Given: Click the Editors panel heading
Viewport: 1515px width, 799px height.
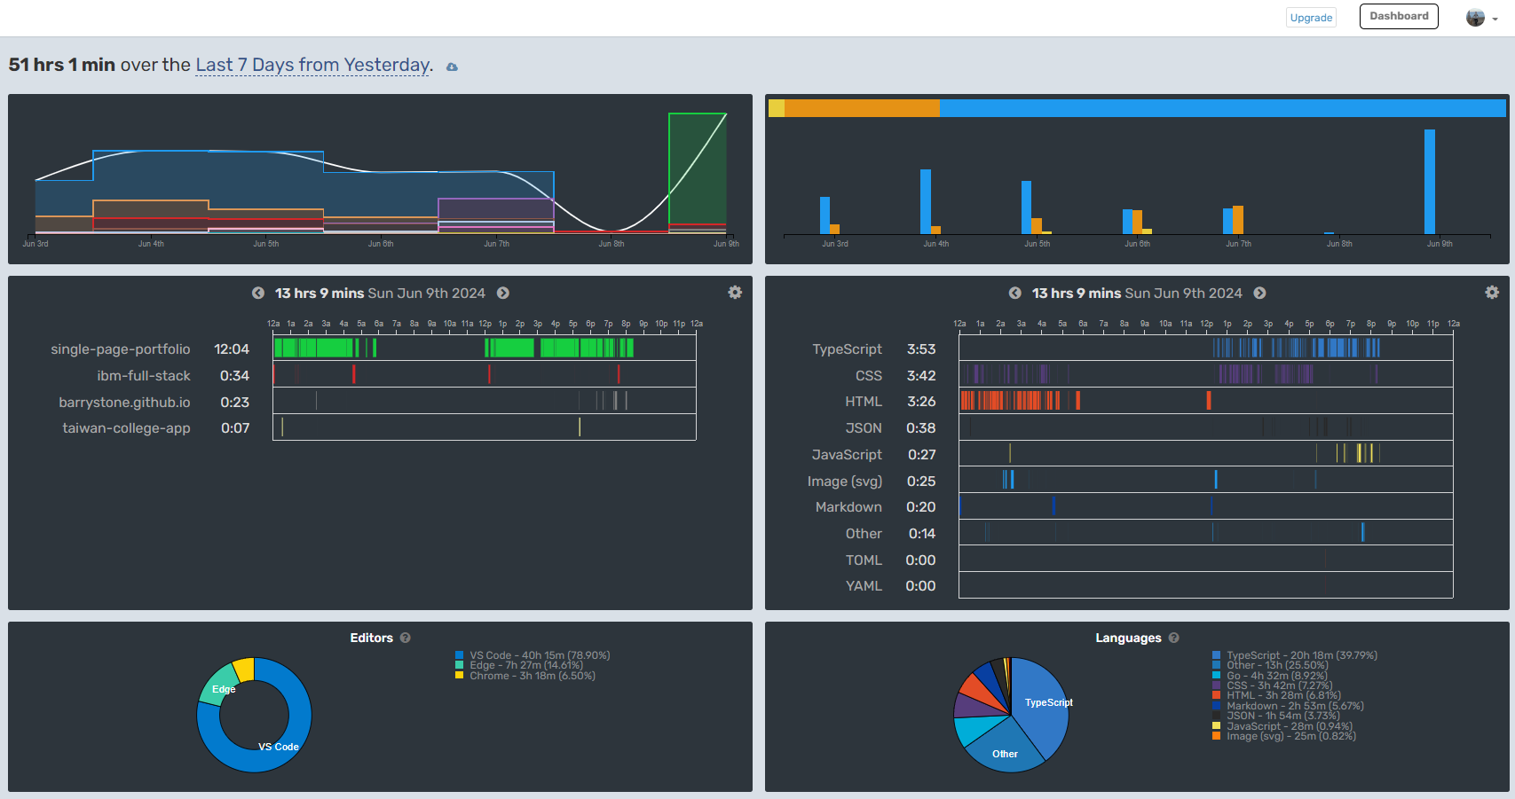Looking at the screenshot, I should [371, 638].
